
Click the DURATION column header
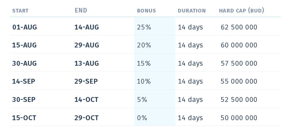(192, 11)
